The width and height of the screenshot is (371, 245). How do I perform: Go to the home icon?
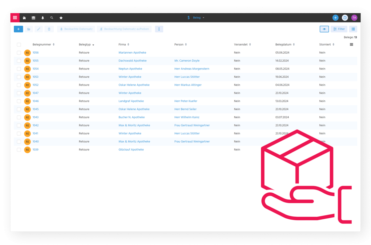click(x=24, y=18)
